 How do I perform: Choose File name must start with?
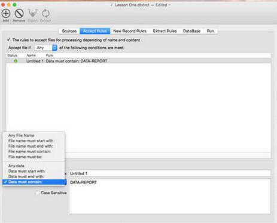click(x=34, y=140)
